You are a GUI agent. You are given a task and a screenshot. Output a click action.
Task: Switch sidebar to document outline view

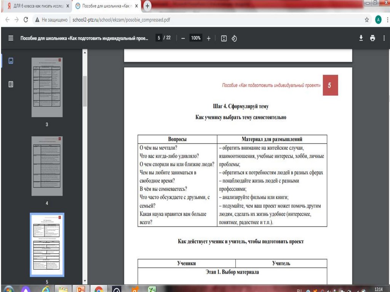coord(11,84)
